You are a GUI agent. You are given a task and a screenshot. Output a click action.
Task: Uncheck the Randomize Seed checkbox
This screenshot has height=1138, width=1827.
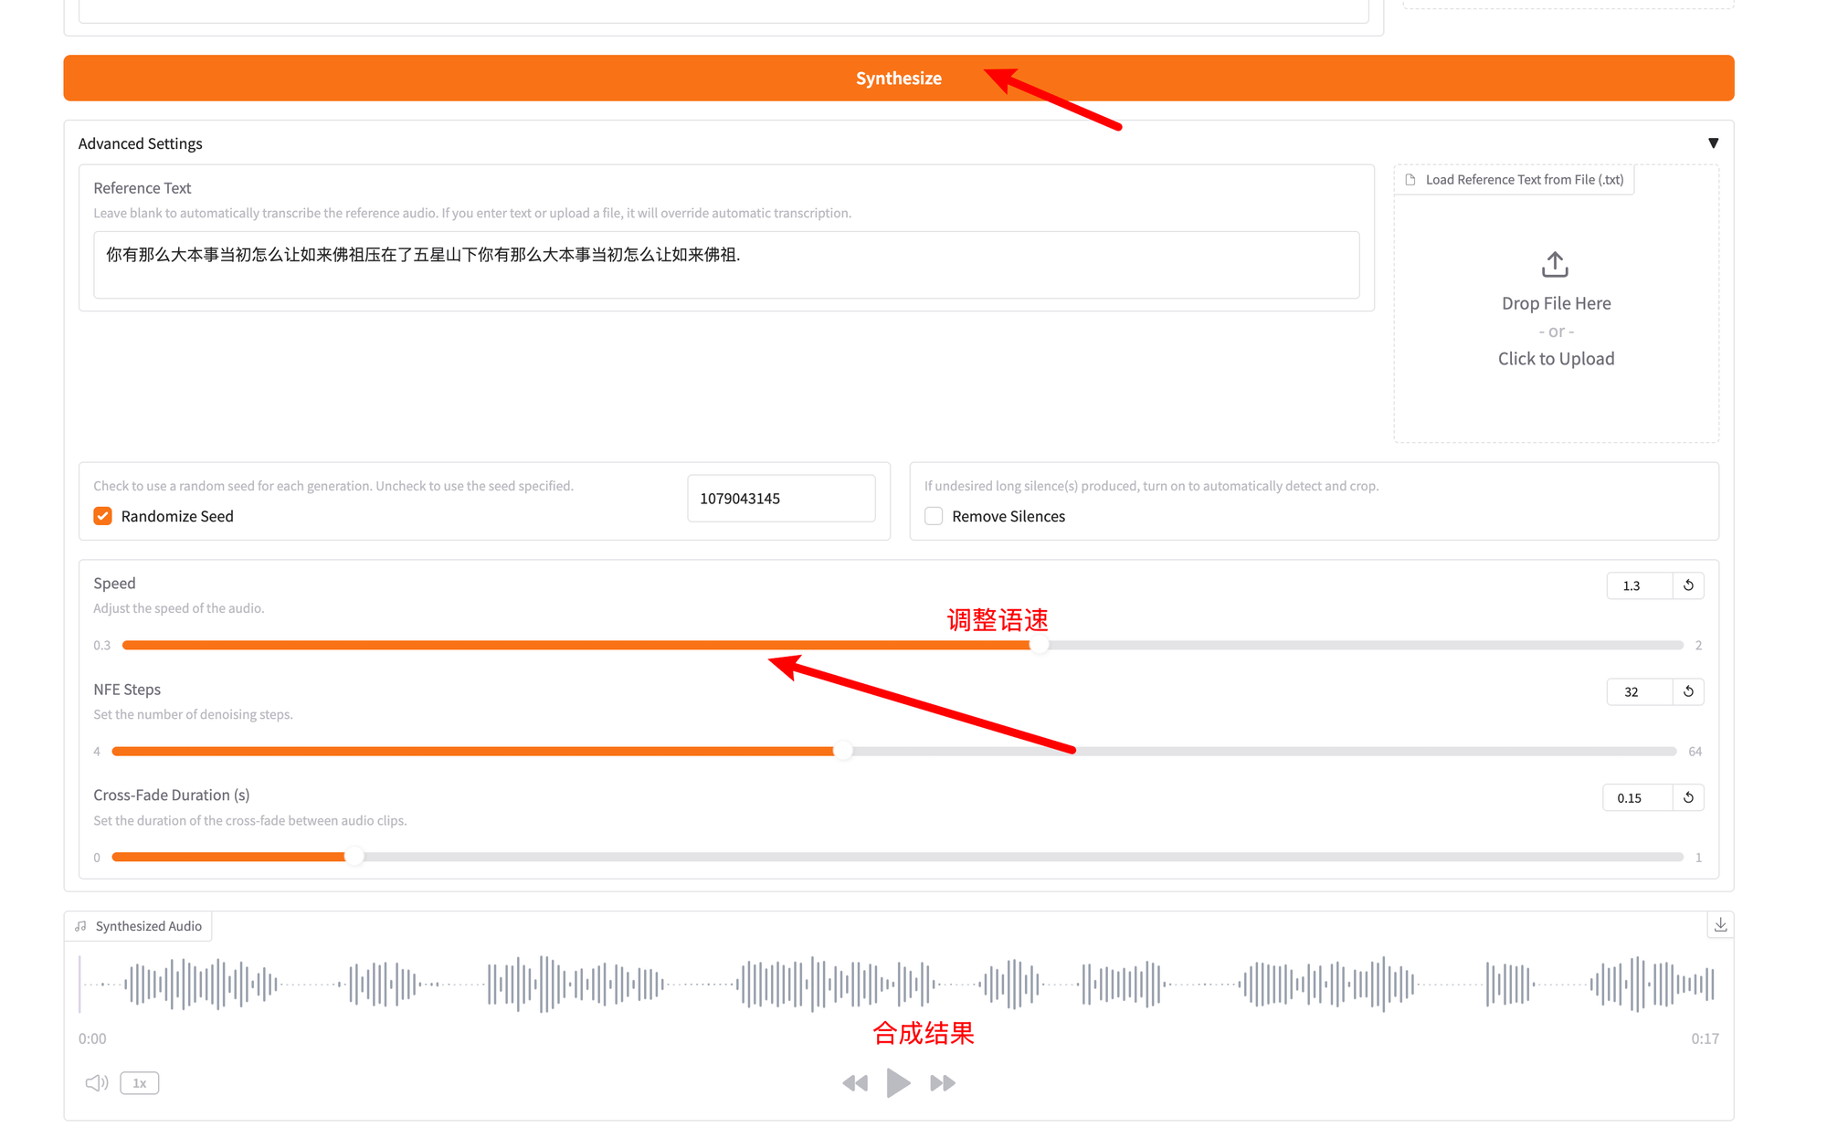pyautogui.click(x=103, y=516)
